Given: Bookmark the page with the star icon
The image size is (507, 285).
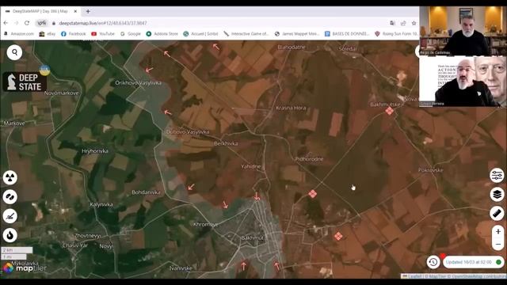Looking at the screenshot, I should click(x=414, y=23).
